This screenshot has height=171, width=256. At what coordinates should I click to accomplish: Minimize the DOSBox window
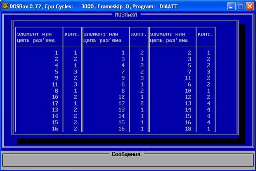coord(232,6)
